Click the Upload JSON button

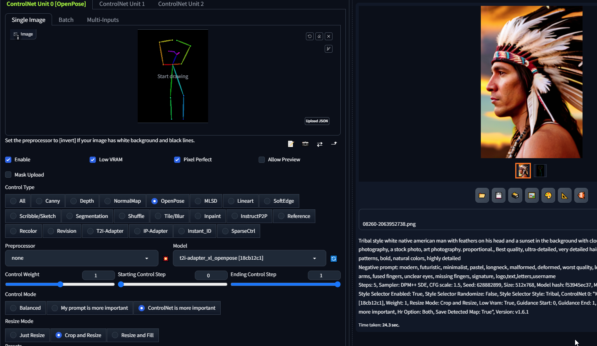pos(316,121)
